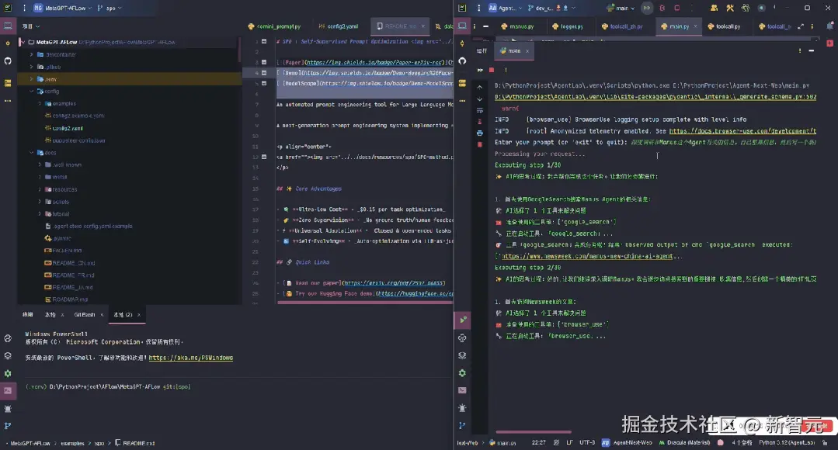838x450 pixels.
Task: Open MetaGPT-AFlow project dropdown
Action: tap(63, 8)
